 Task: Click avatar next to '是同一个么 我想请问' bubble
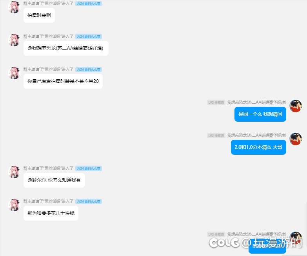pos(296,106)
